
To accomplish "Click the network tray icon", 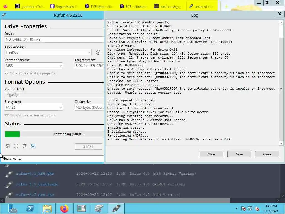I will 250,208.
